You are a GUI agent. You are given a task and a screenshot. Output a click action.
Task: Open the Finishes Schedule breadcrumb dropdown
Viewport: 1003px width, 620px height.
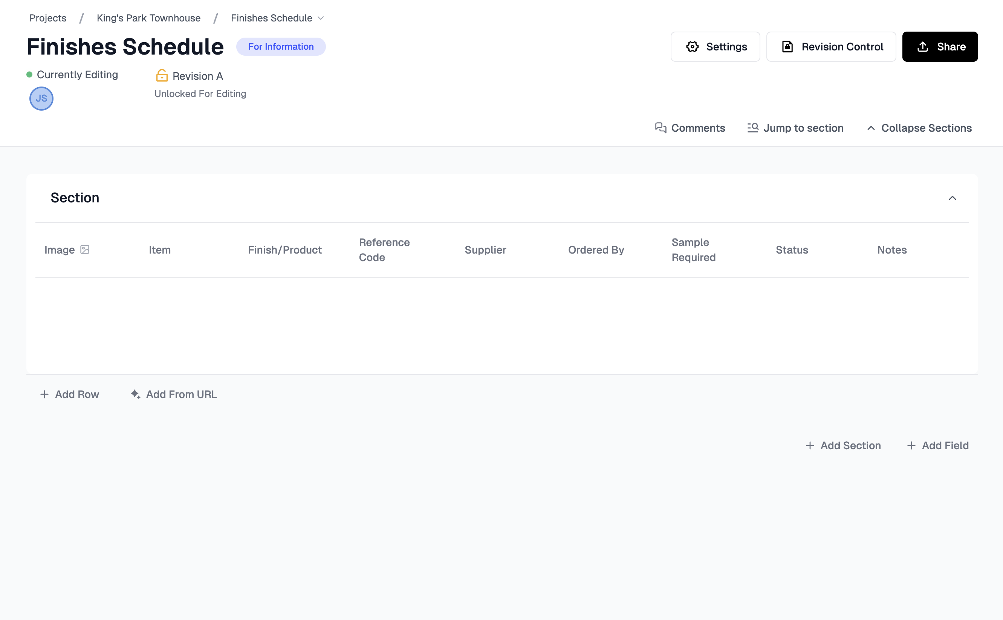point(321,18)
